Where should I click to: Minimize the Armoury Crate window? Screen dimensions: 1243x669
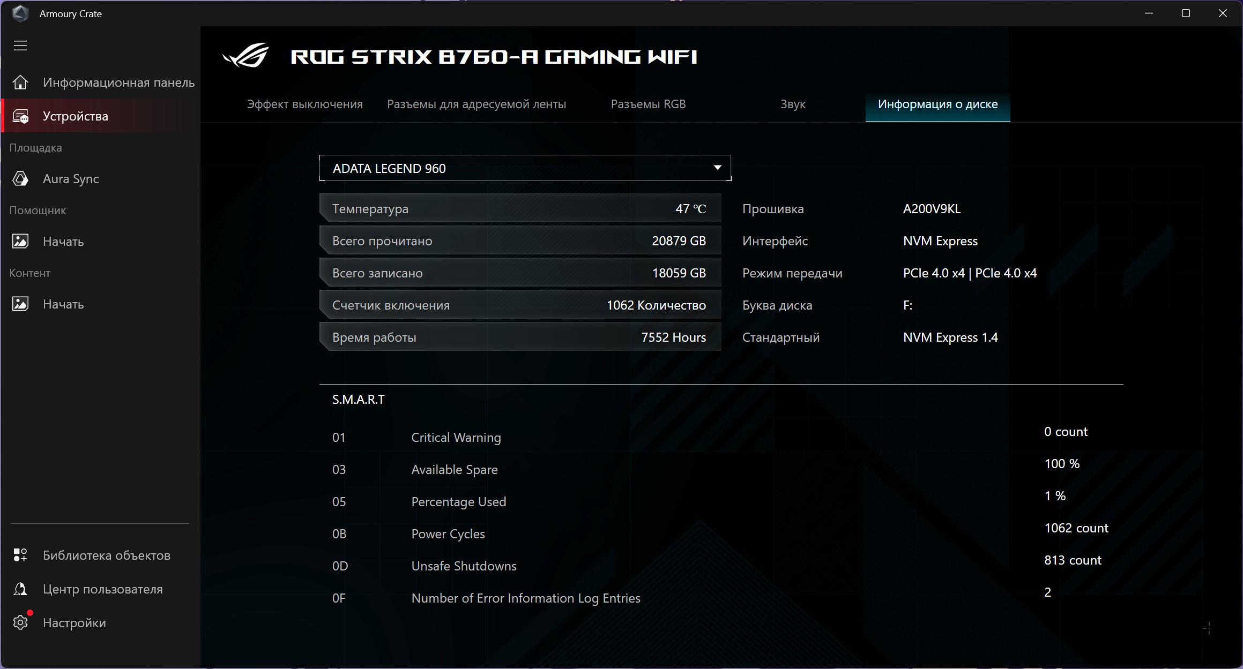coord(1149,13)
